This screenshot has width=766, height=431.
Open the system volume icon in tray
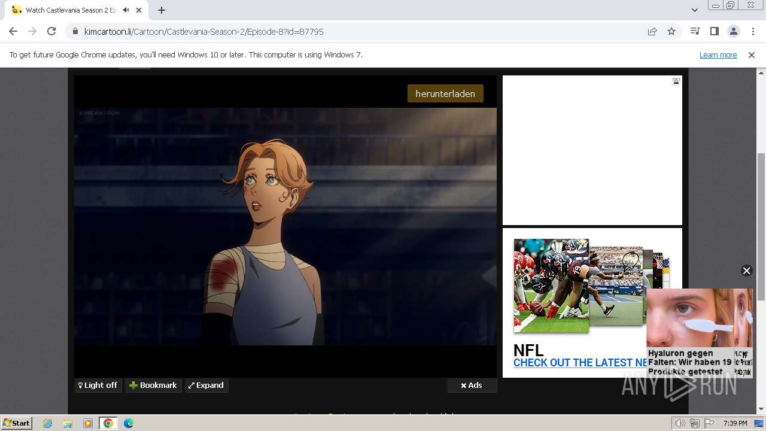(680, 423)
